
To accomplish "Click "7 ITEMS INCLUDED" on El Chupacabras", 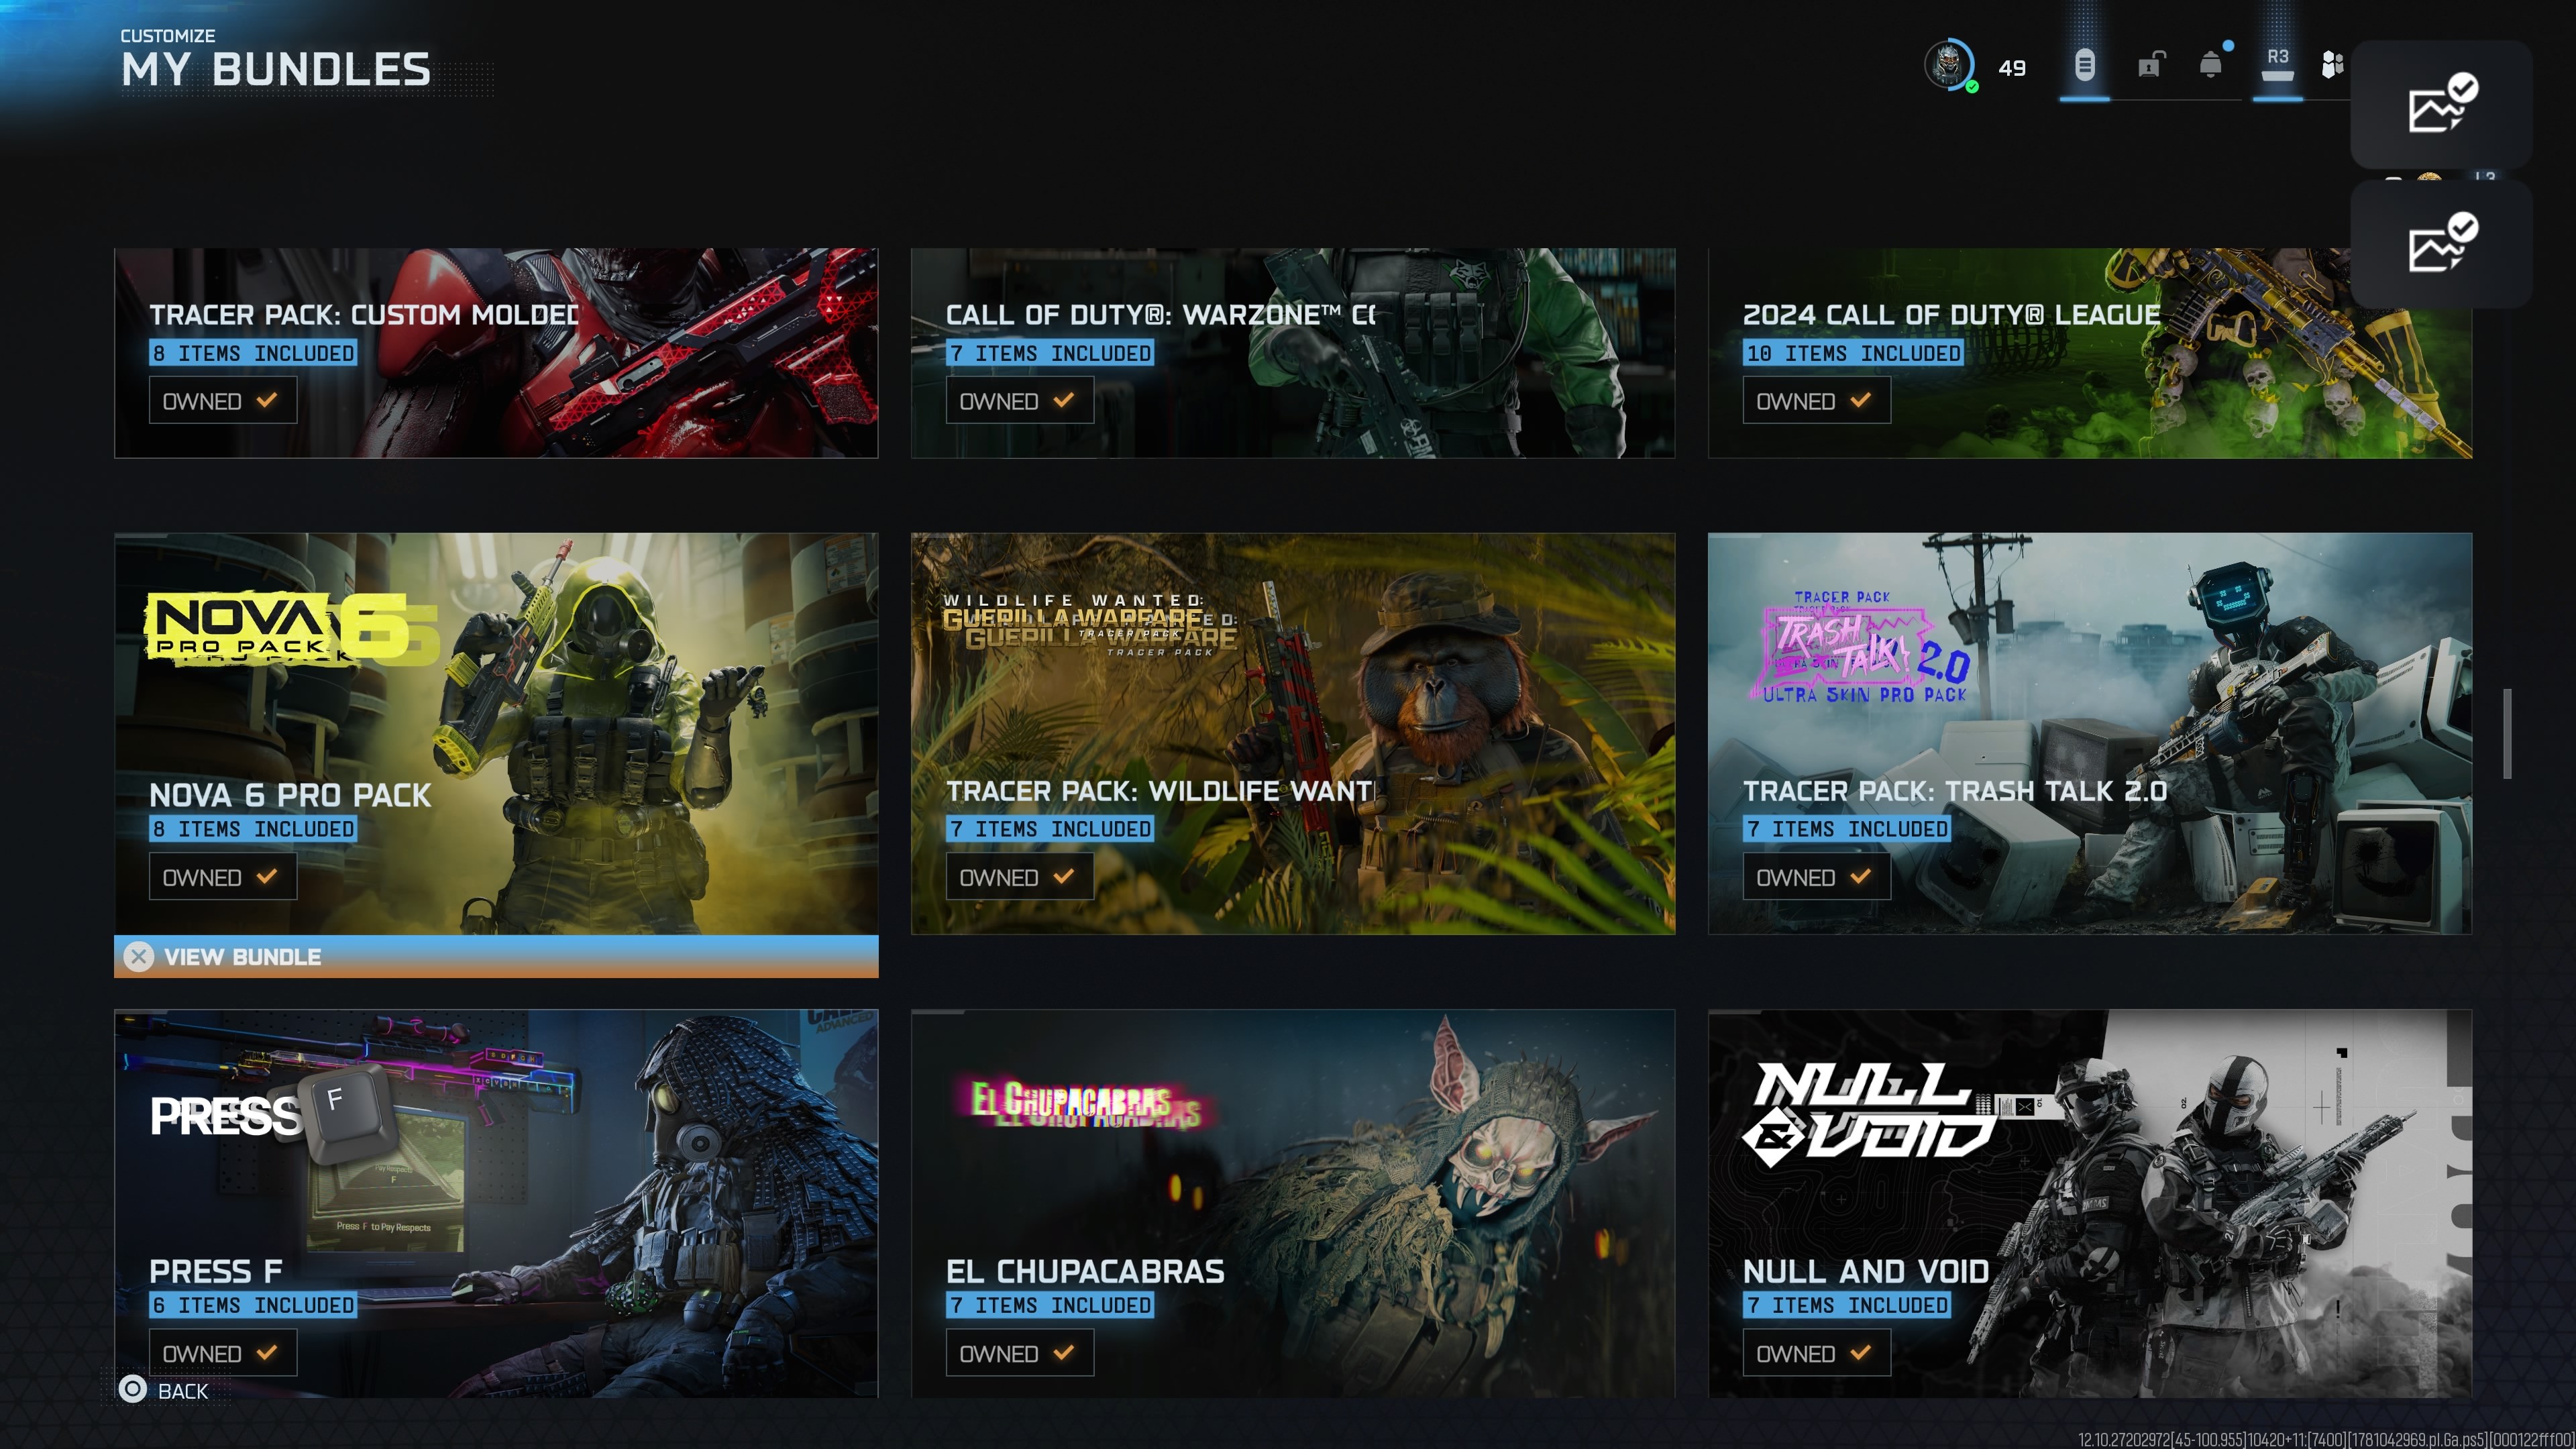I will (x=1050, y=1305).
